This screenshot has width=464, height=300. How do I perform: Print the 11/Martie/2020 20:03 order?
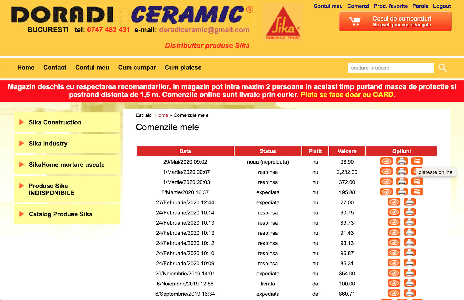coord(402,182)
